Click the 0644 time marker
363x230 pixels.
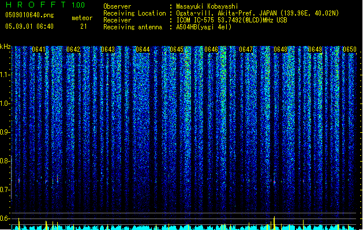pyautogui.click(x=143, y=49)
